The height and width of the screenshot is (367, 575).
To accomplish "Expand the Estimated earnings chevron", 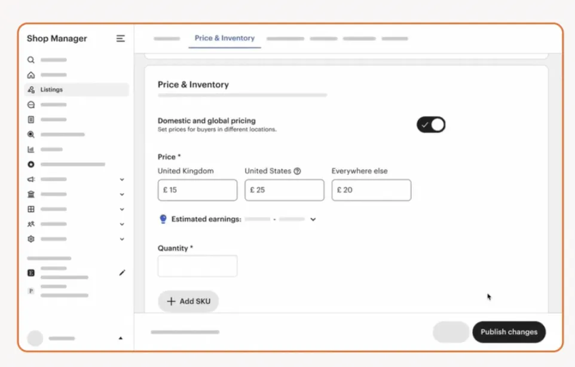I will (313, 219).
